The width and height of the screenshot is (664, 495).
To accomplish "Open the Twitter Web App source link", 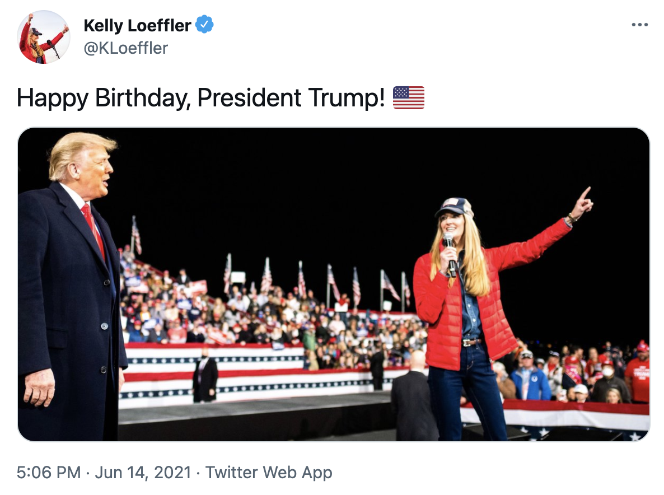I will click(269, 473).
